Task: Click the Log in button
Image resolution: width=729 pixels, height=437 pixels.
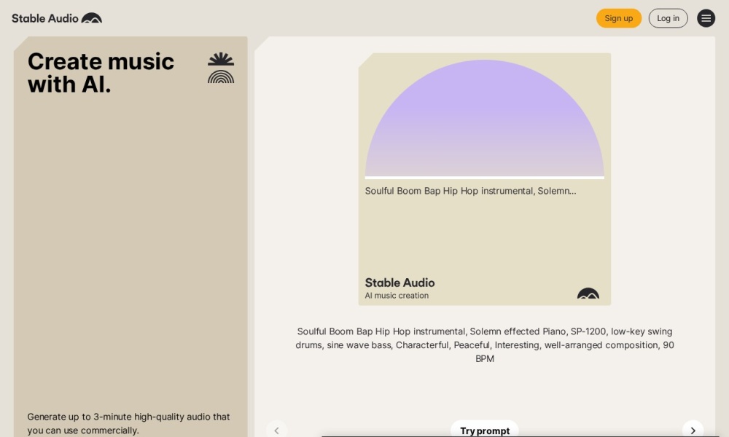Action: pyautogui.click(x=668, y=18)
